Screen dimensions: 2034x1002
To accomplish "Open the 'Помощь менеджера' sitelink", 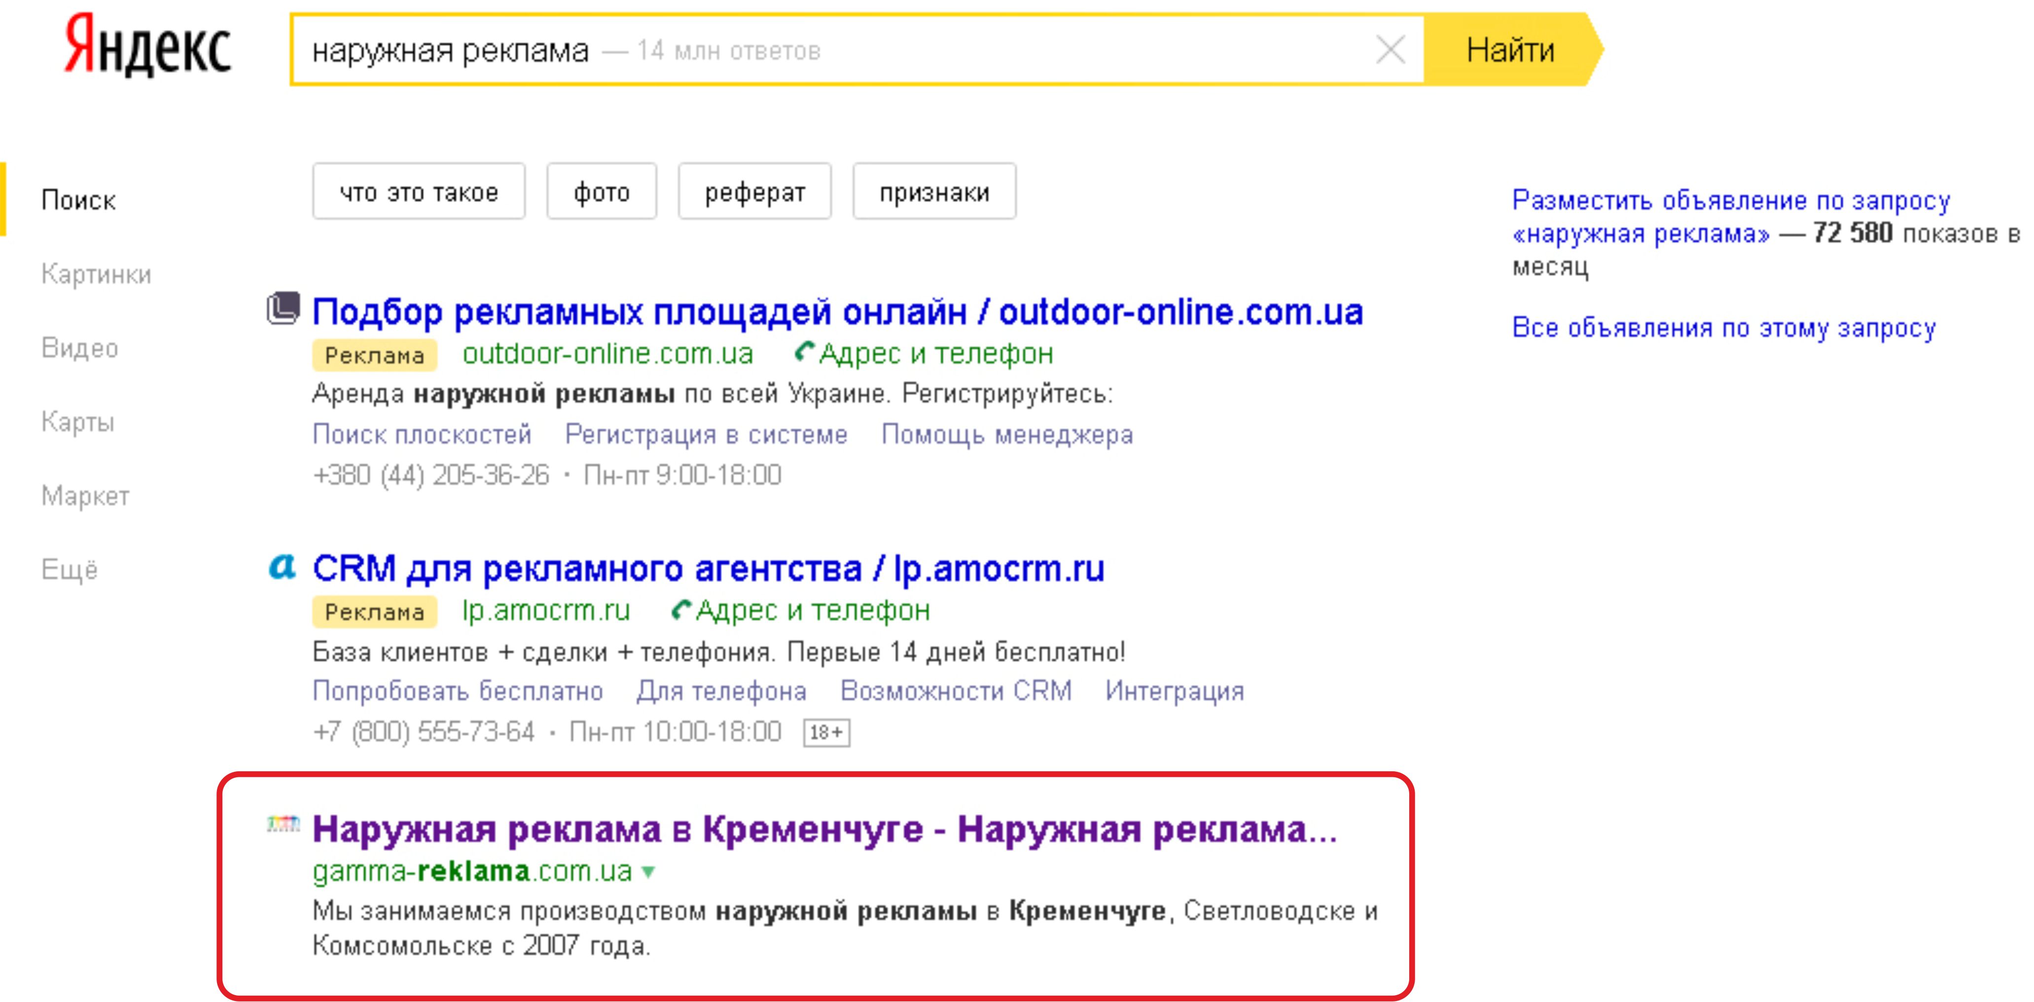I will click(1007, 434).
